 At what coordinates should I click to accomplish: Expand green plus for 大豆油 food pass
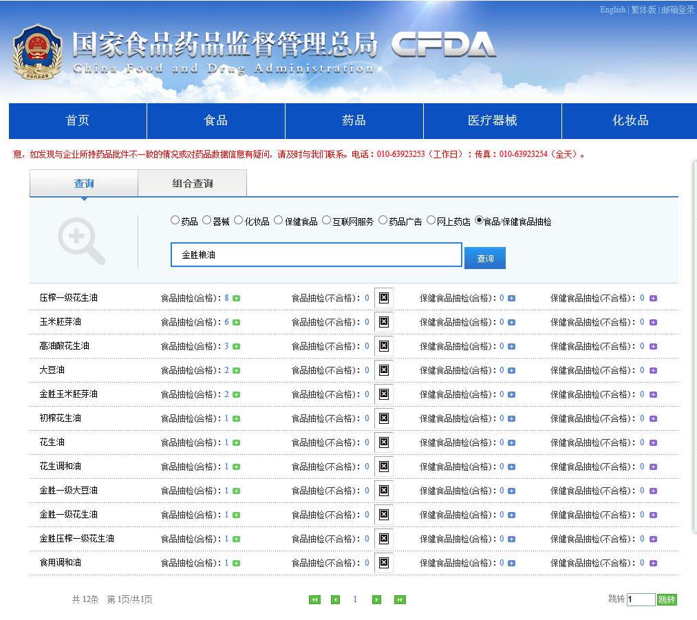pos(237,370)
